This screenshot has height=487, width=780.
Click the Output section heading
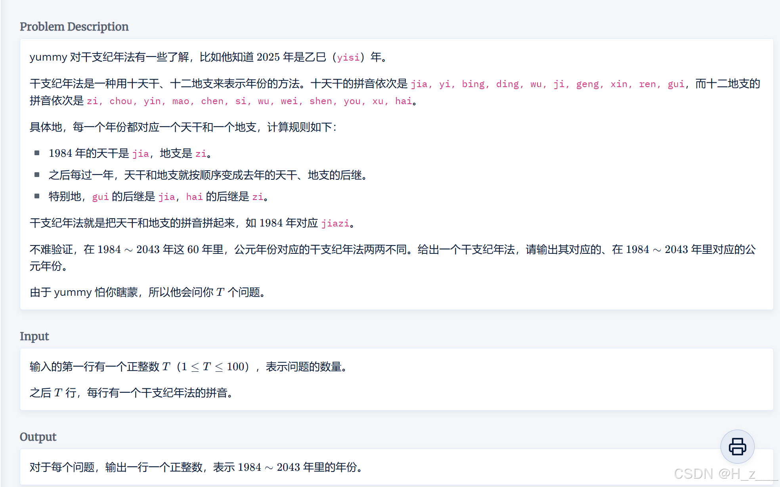(x=38, y=437)
